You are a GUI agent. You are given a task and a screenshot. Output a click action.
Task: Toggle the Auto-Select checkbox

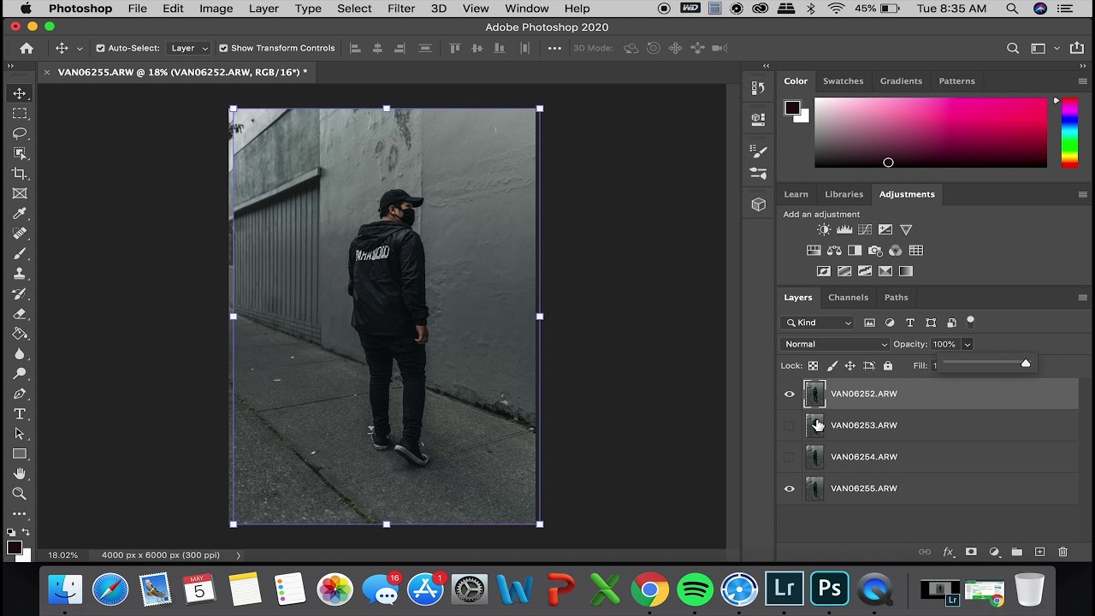point(100,48)
